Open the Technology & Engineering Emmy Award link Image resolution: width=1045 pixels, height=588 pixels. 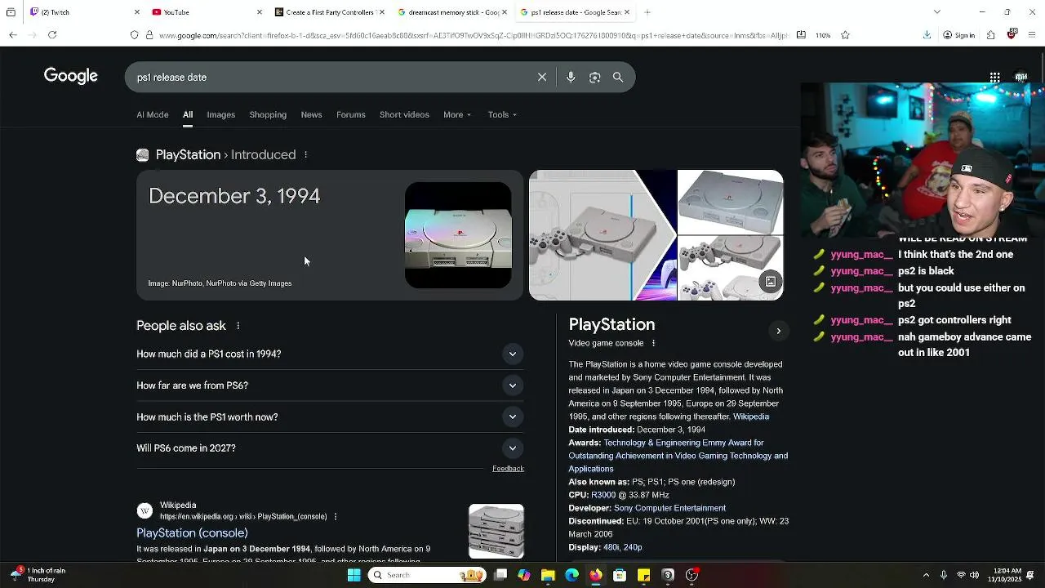tap(678, 456)
